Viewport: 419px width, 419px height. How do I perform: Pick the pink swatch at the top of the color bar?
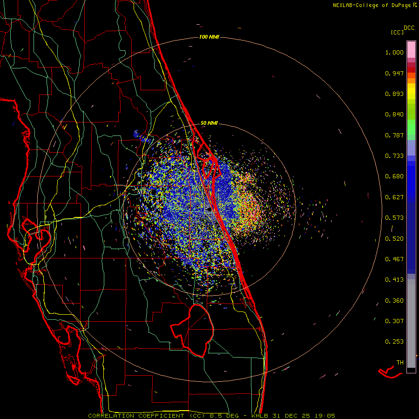[411, 49]
